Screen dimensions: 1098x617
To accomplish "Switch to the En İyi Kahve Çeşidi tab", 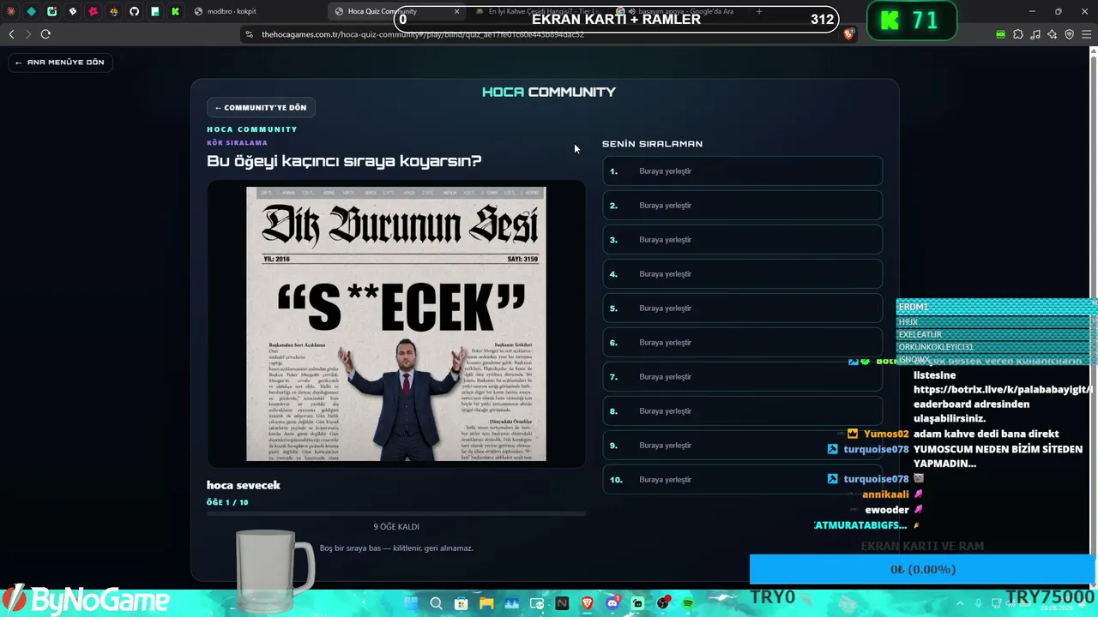I will pyautogui.click(x=536, y=12).
